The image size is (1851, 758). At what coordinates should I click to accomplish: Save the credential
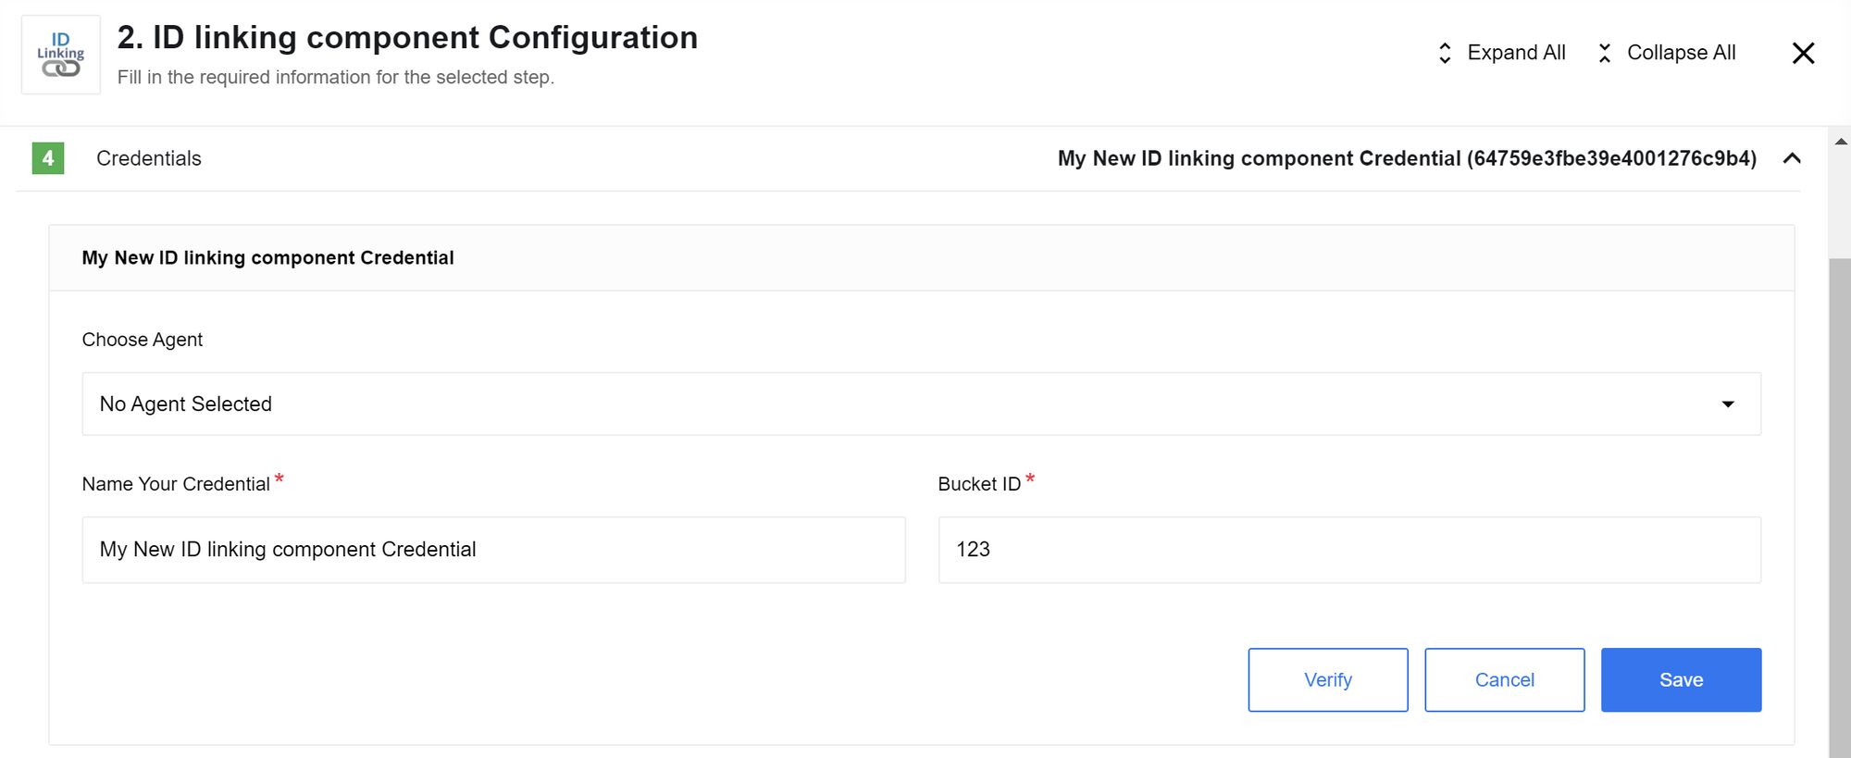click(x=1681, y=680)
